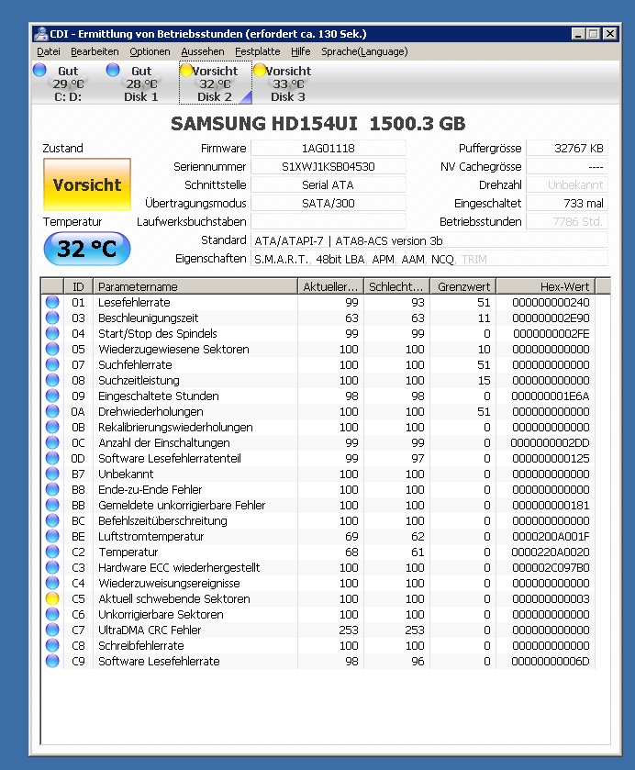Click the yellow warning icon for Aktuell schwebende Sektoren
The height and width of the screenshot is (770, 635).
tap(52, 598)
